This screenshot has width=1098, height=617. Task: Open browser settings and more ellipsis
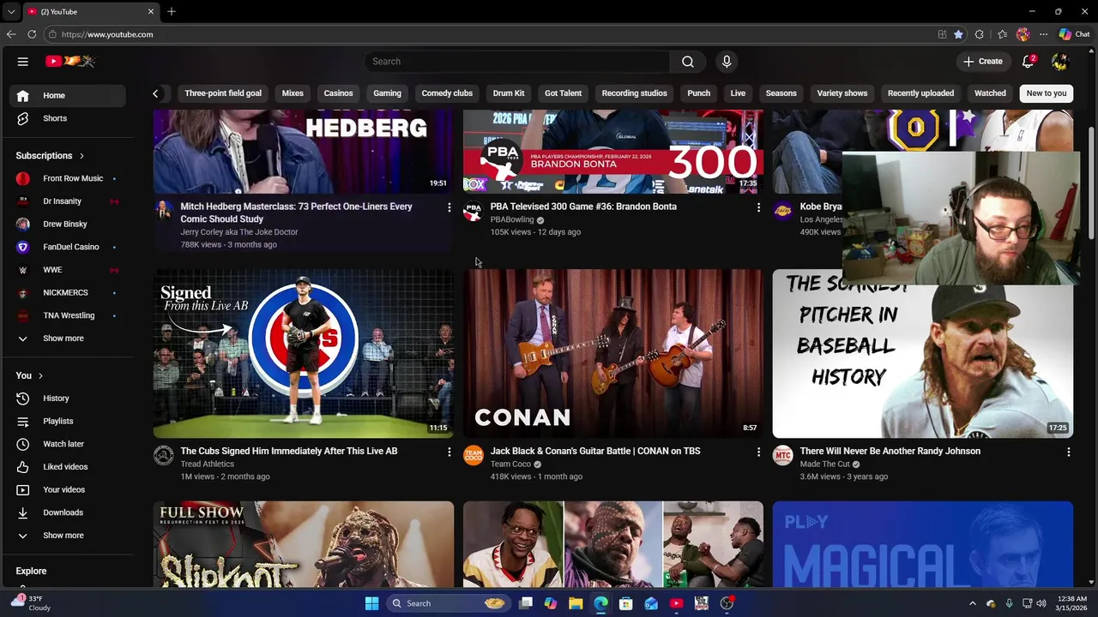pyautogui.click(x=1043, y=34)
